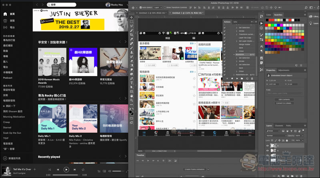Click the Create Frame Animation button

(194, 169)
